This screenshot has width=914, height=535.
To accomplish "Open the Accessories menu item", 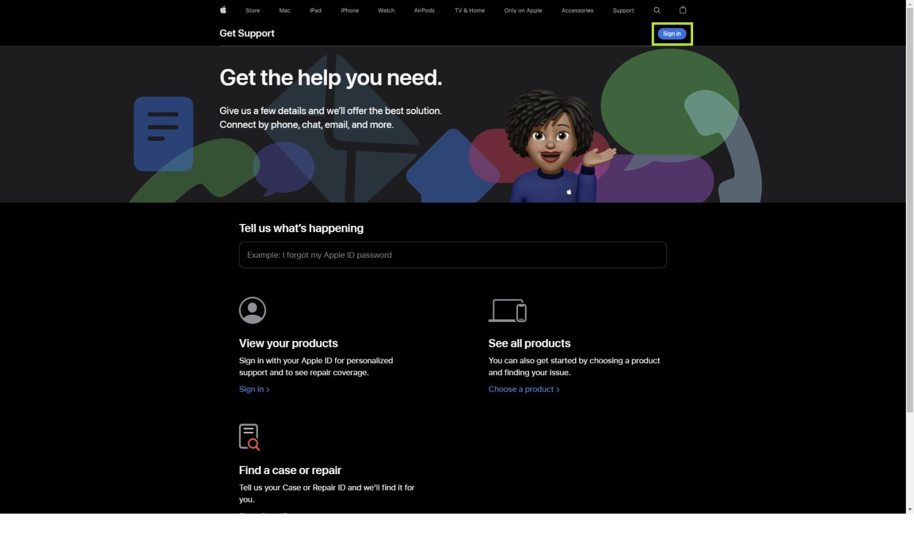I will (x=577, y=10).
